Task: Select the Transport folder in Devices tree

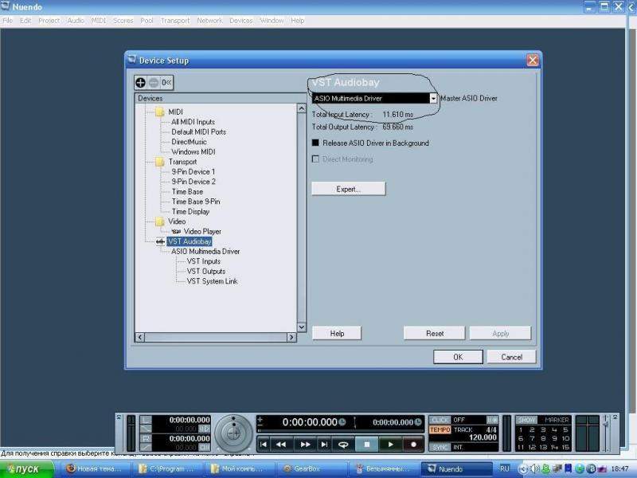Action: tap(182, 162)
